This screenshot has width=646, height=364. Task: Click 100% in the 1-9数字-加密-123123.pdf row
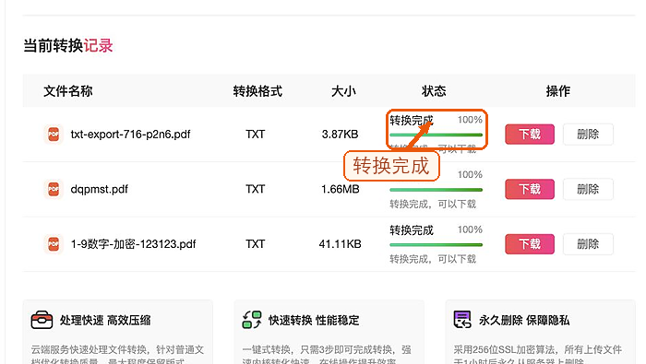click(x=470, y=229)
